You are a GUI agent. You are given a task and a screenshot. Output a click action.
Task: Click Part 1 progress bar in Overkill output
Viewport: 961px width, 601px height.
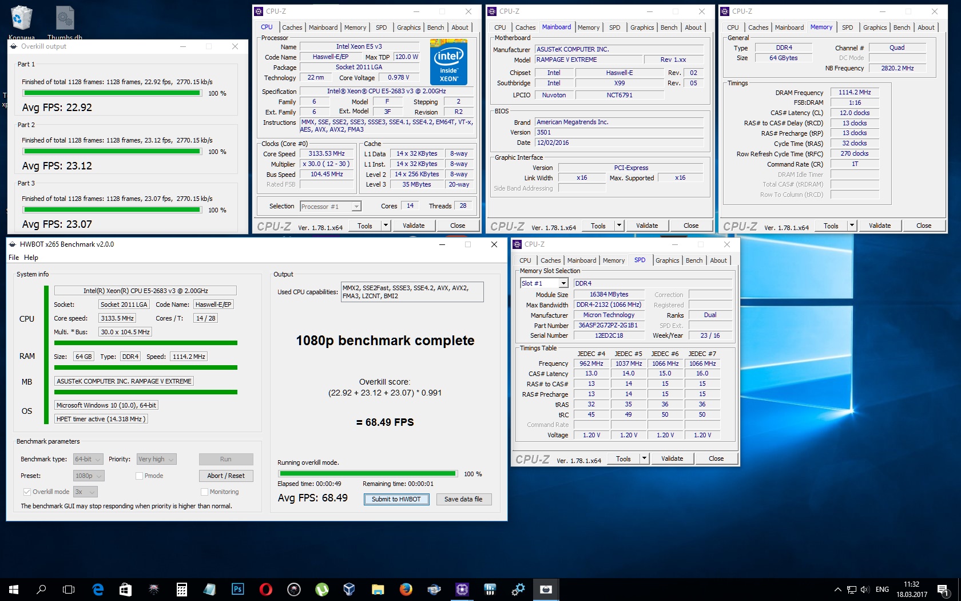(x=112, y=93)
